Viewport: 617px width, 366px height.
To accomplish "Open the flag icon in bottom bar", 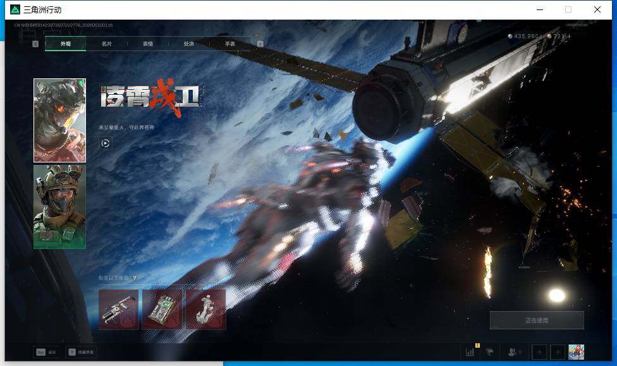I will pos(489,352).
